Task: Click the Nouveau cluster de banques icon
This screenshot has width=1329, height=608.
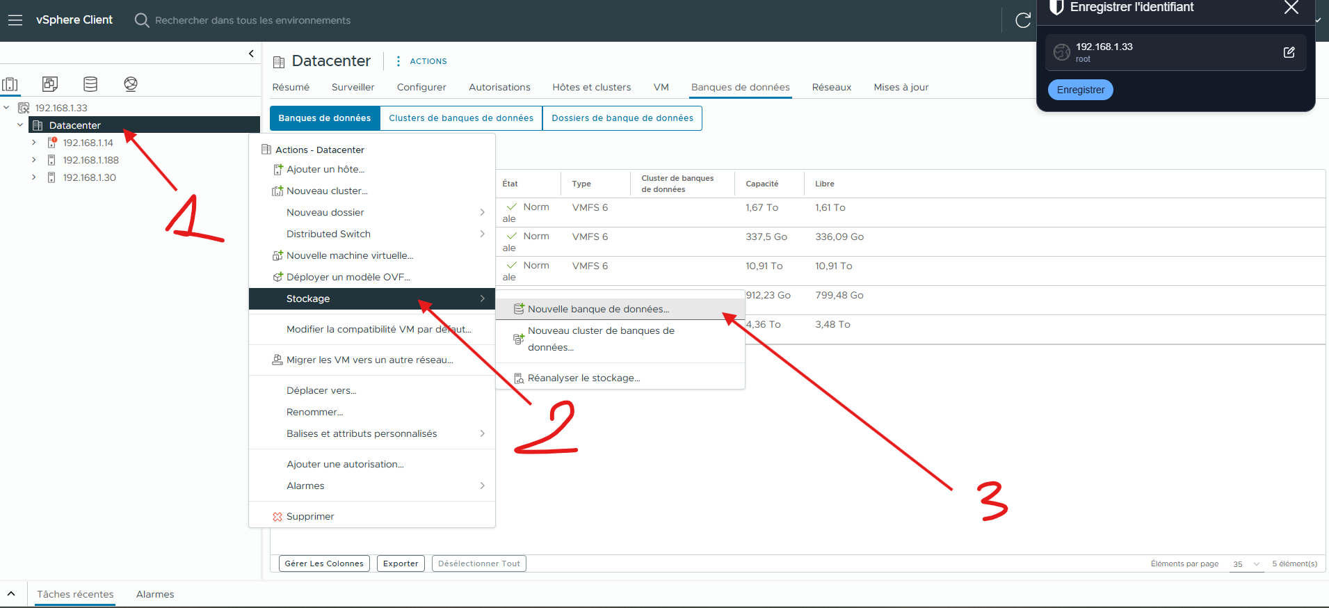Action: 519,339
